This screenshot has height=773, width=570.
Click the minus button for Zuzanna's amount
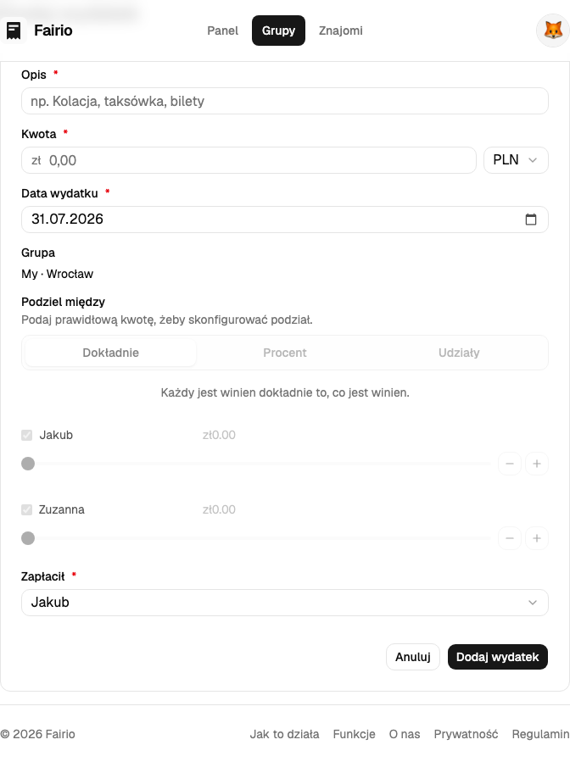tap(510, 538)
